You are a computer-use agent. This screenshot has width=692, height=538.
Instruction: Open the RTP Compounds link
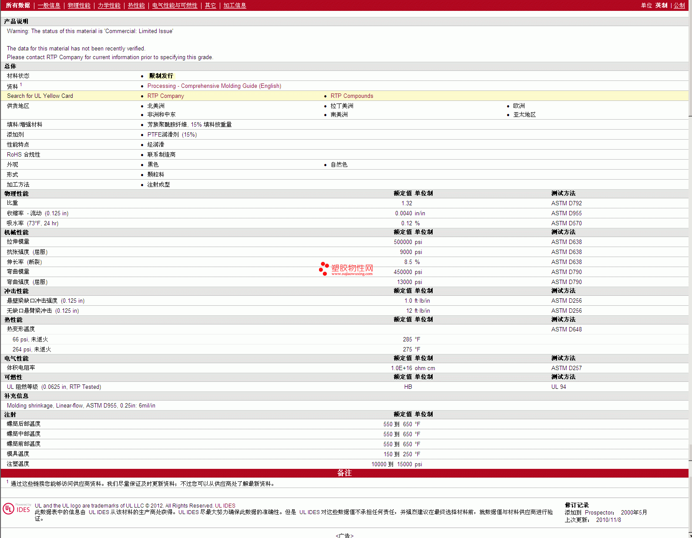(x=352, y=96)
